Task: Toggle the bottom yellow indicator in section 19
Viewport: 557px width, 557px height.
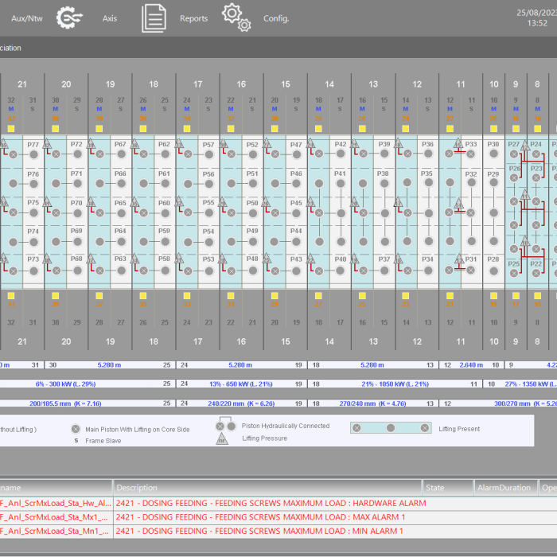Action: [x=99, y=295]
